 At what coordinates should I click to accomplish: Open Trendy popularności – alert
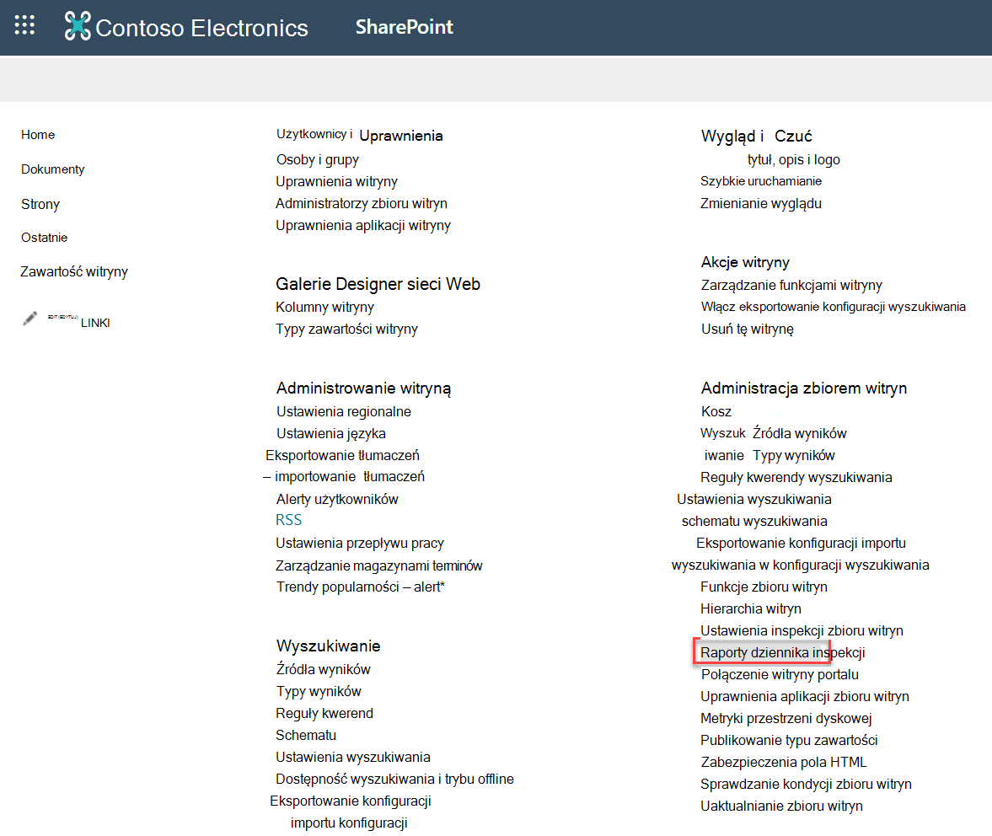[361, 587]
